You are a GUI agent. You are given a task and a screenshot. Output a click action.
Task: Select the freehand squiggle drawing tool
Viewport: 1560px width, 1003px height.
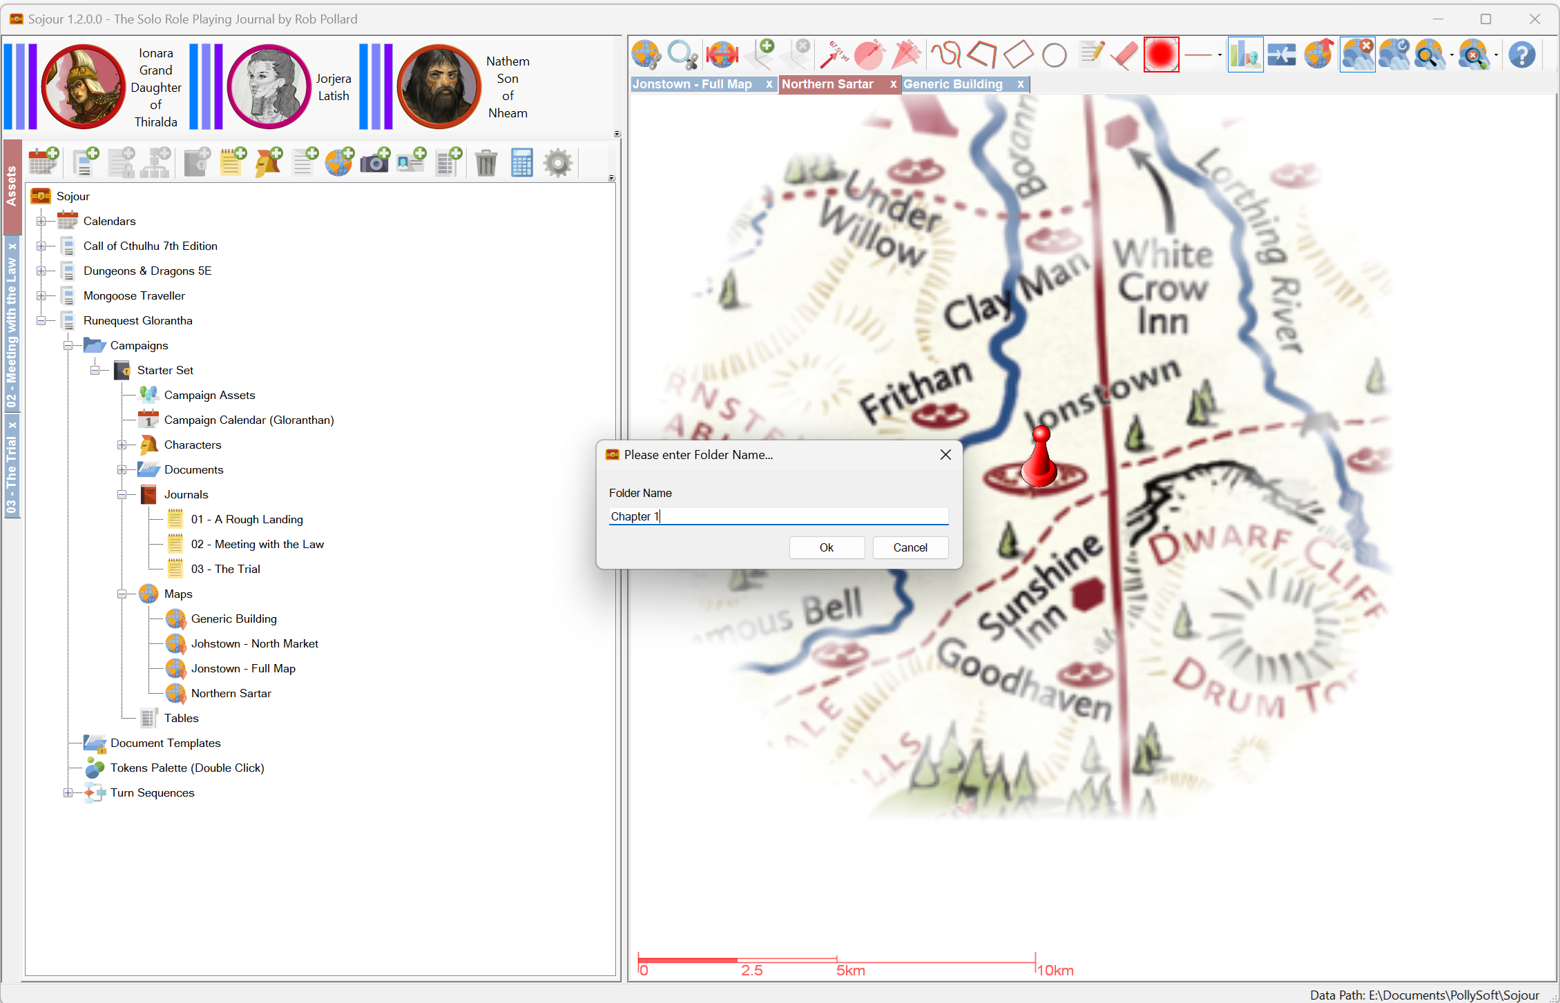pos(946,55)
